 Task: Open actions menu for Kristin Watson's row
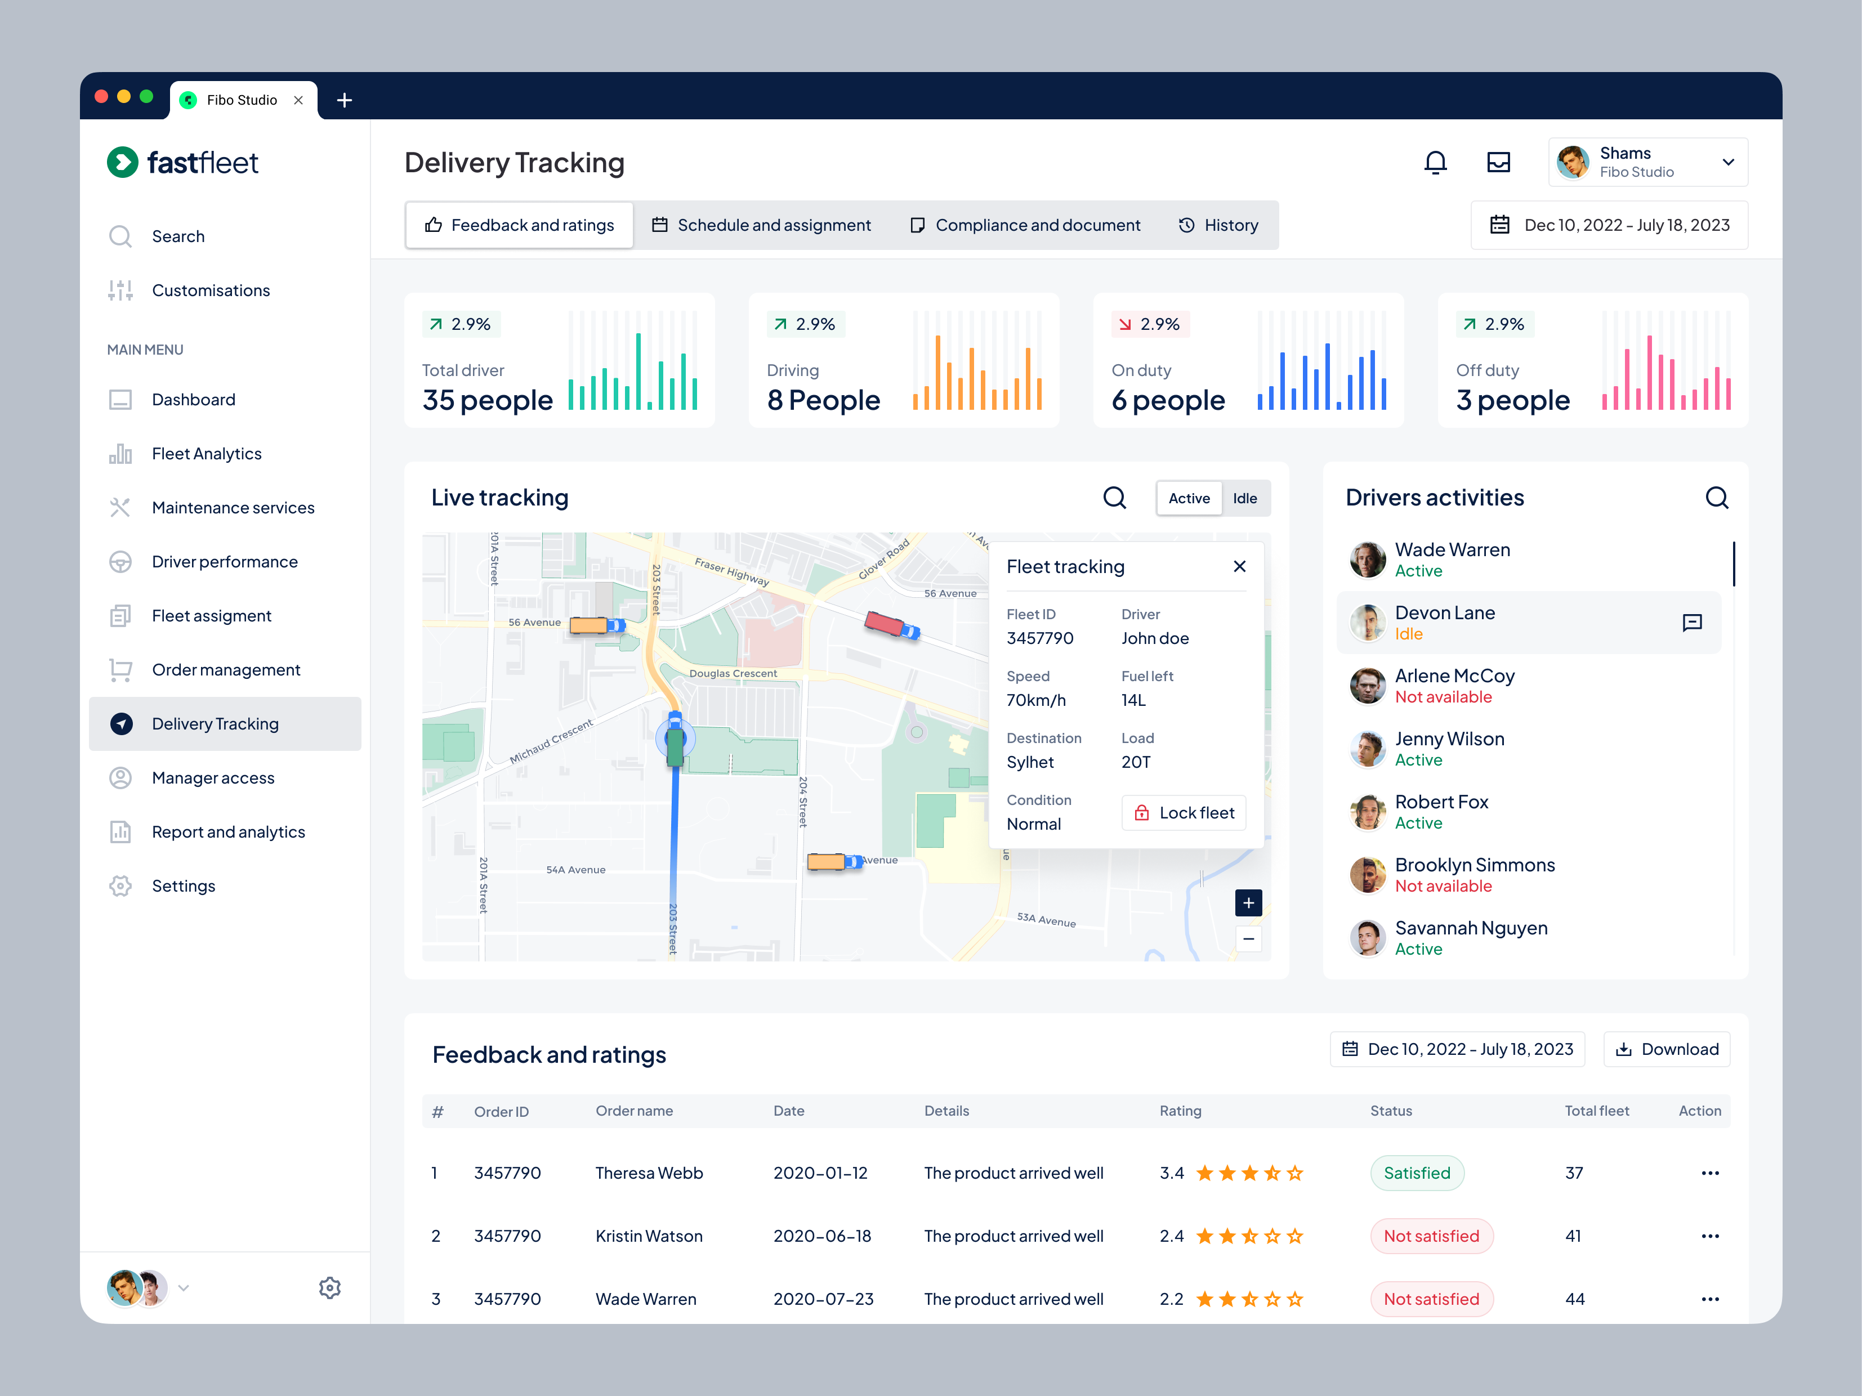click(1709, 1235)
